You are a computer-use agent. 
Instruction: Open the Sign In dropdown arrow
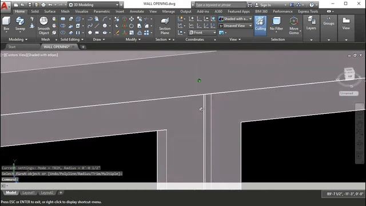click(285, 5)
